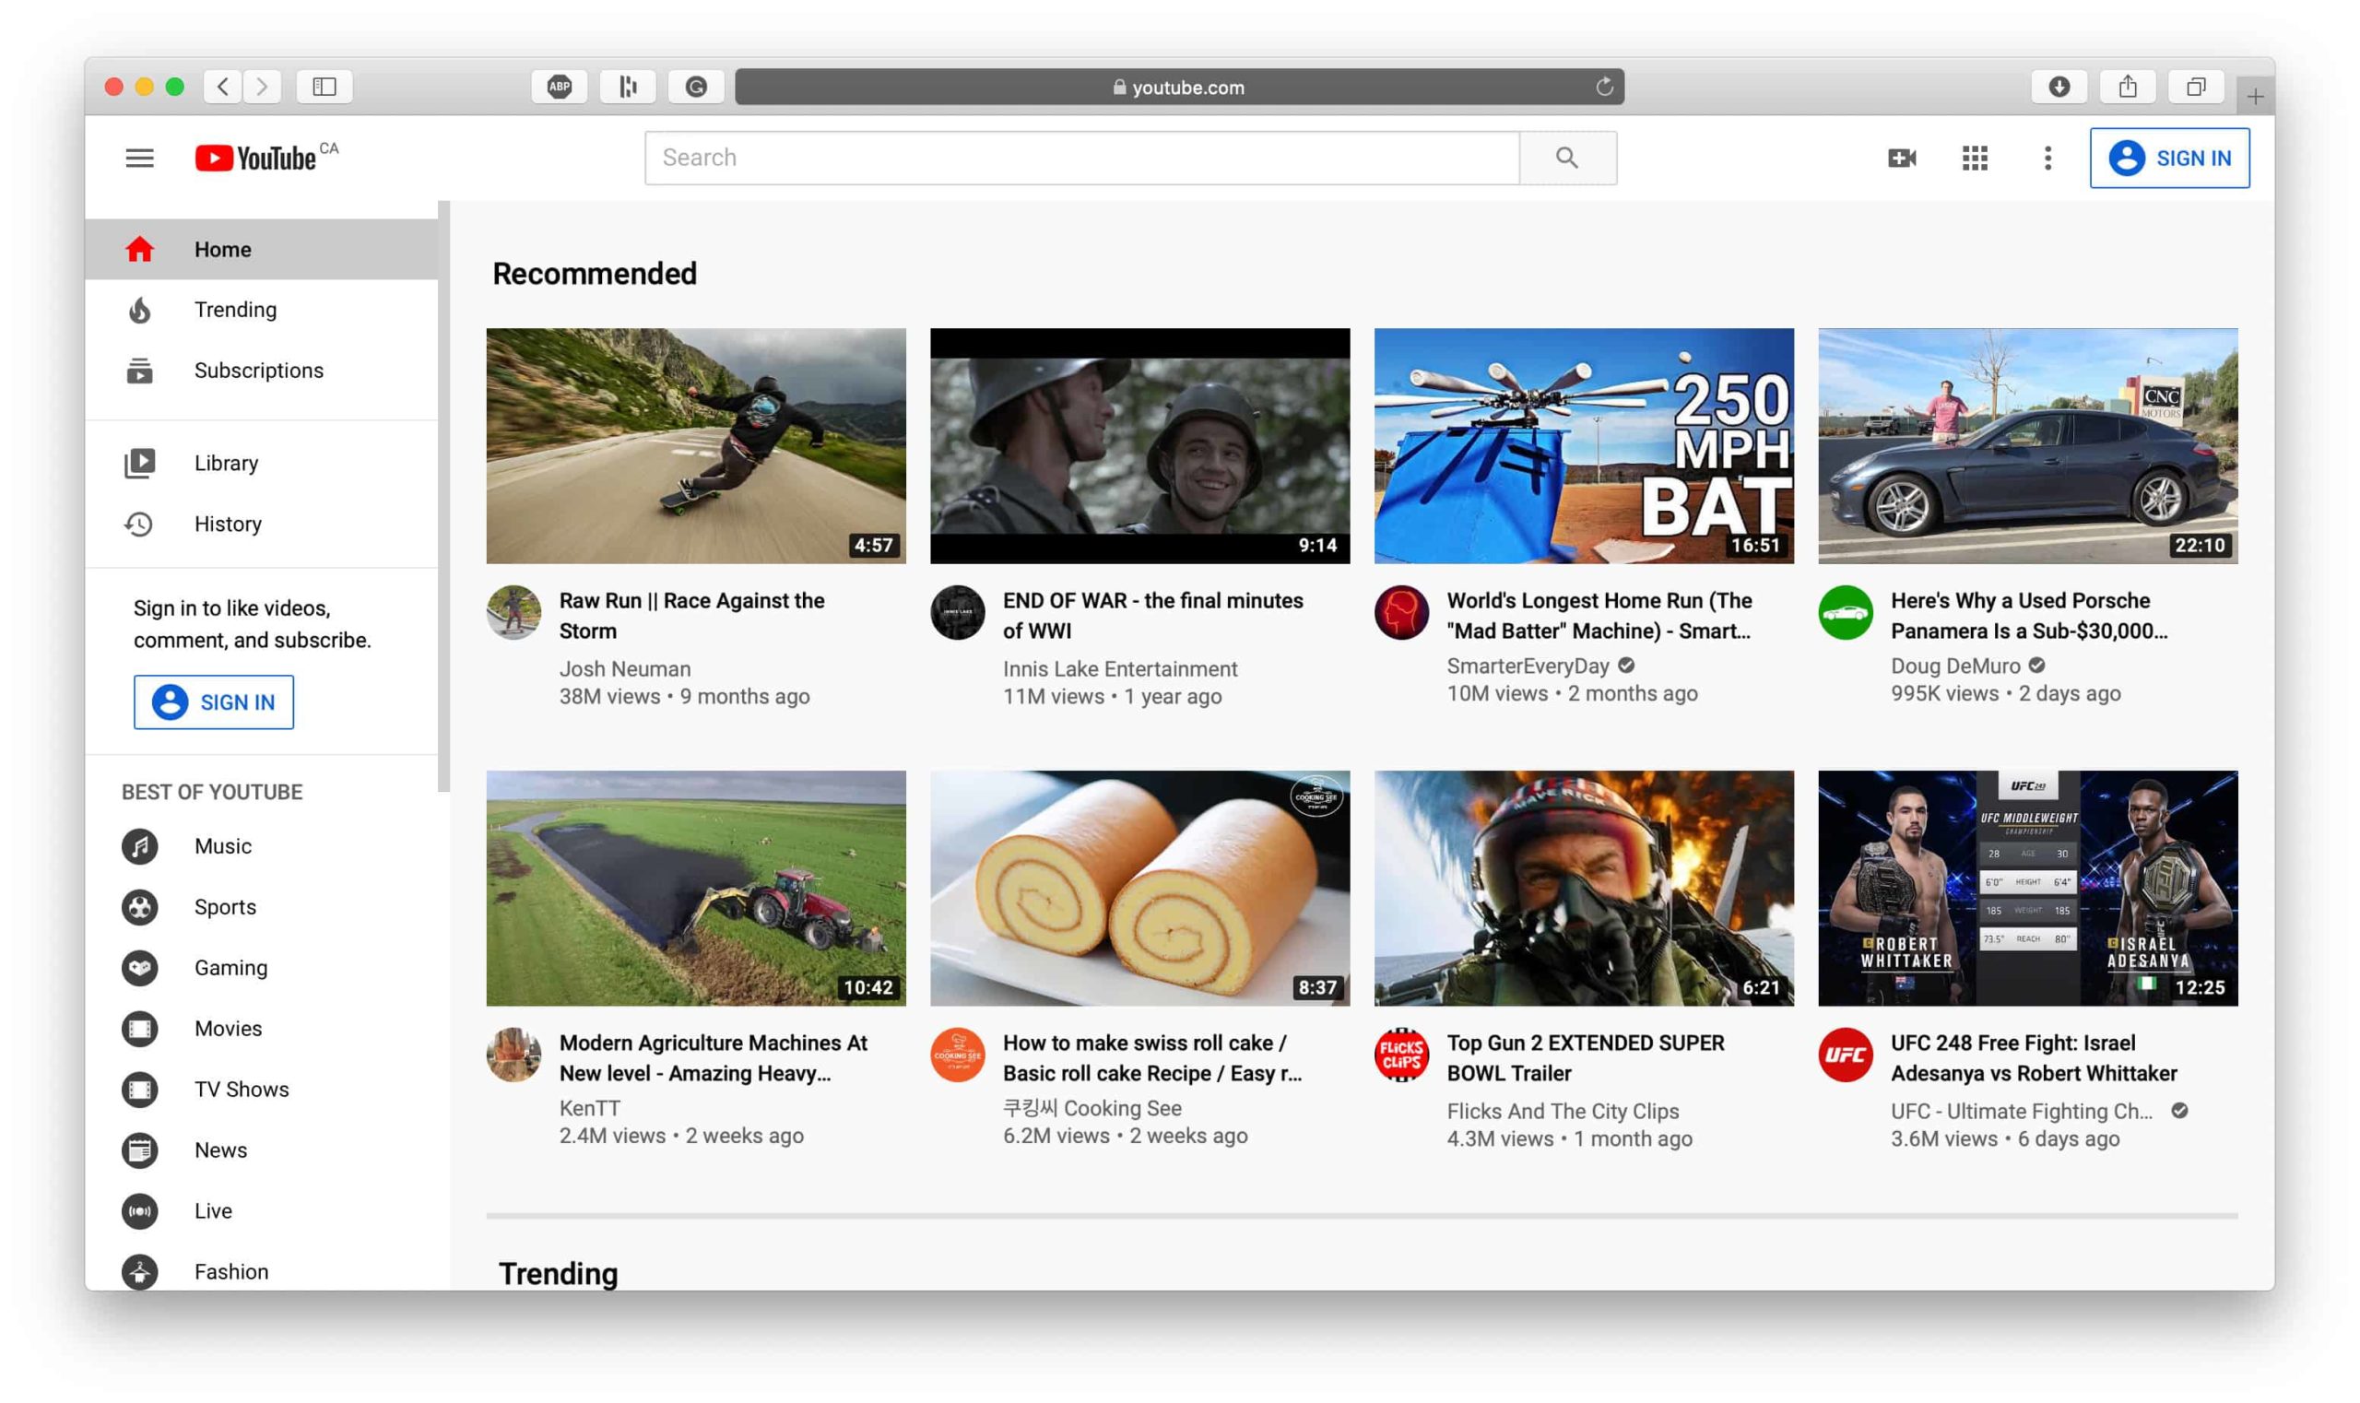The height and width of the screenshot is (1403, 2360).
Task: Open the SmarterEveryDay channel link
Action: (x=1528, y=666)
